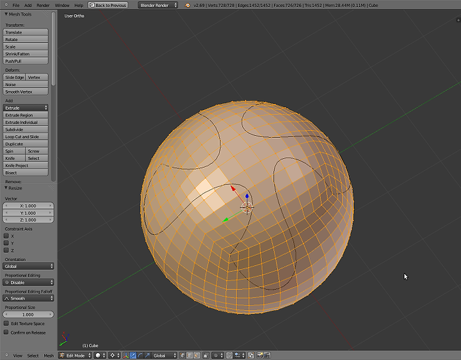Switch to face select mode icon
The image size is (461, 360).
pyautogui.click(x=197, y=356)
